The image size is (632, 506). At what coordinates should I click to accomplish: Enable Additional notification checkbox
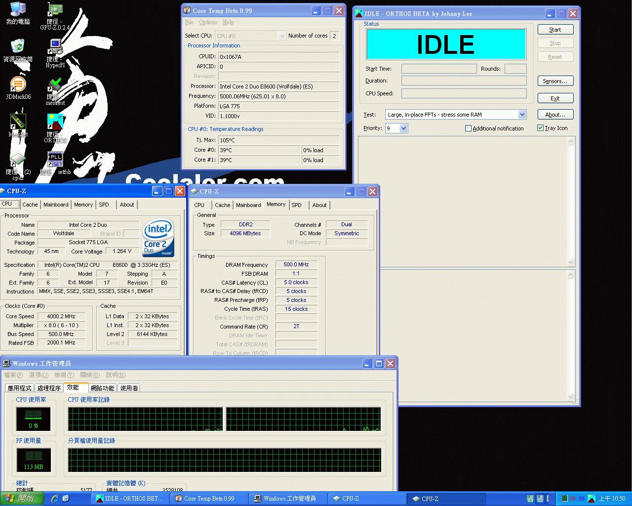point(468,128)
